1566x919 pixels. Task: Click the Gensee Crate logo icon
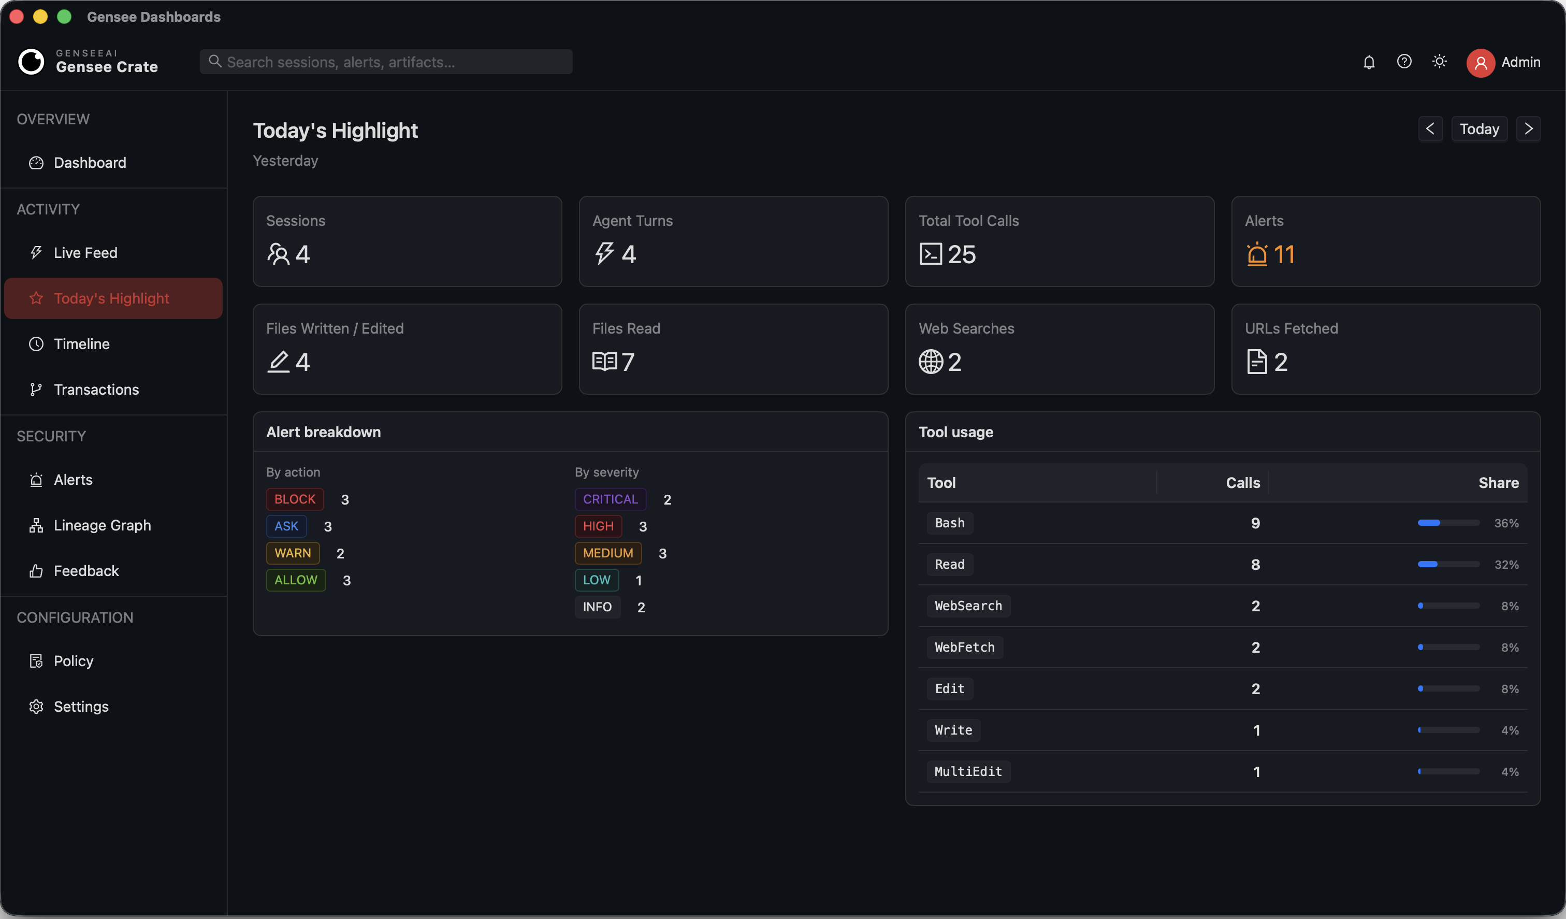tap(31, 62)
